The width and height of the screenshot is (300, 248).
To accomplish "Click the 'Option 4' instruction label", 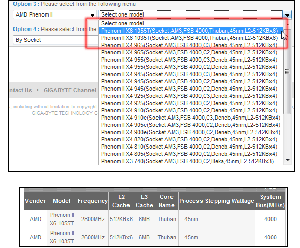I will tap(55, 29).
